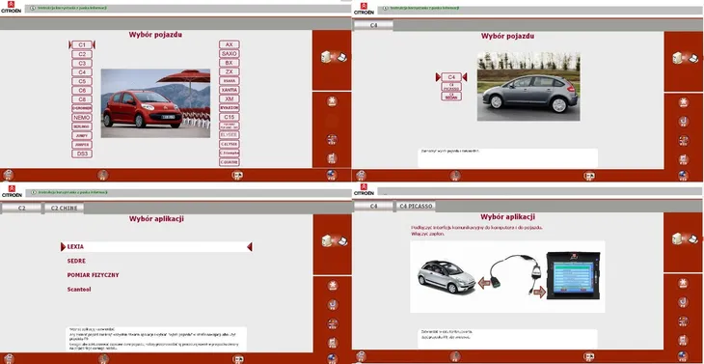The height and width of the screenshot is (364, 704).
Task: Select the BX vehicle button
Action: pos(230,63)
